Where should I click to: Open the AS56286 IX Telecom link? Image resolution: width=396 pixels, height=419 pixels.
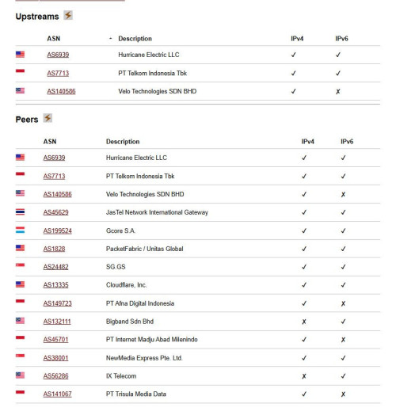(56, 376)
